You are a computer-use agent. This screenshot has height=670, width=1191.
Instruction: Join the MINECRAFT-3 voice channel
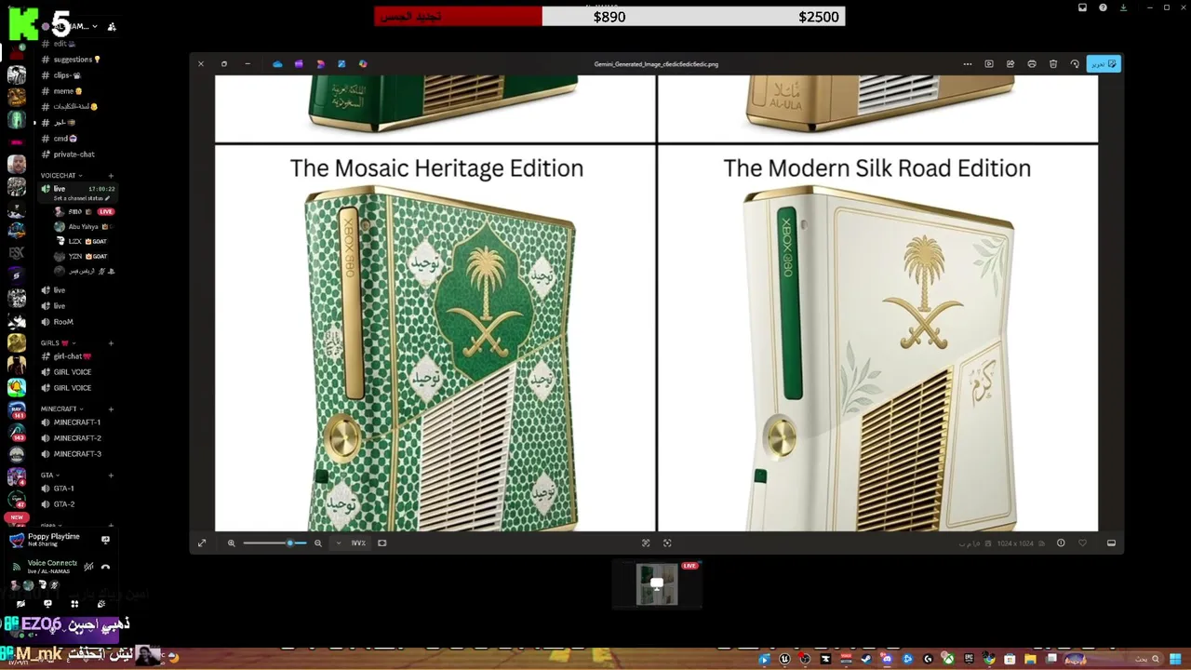(x=76, y=454)
